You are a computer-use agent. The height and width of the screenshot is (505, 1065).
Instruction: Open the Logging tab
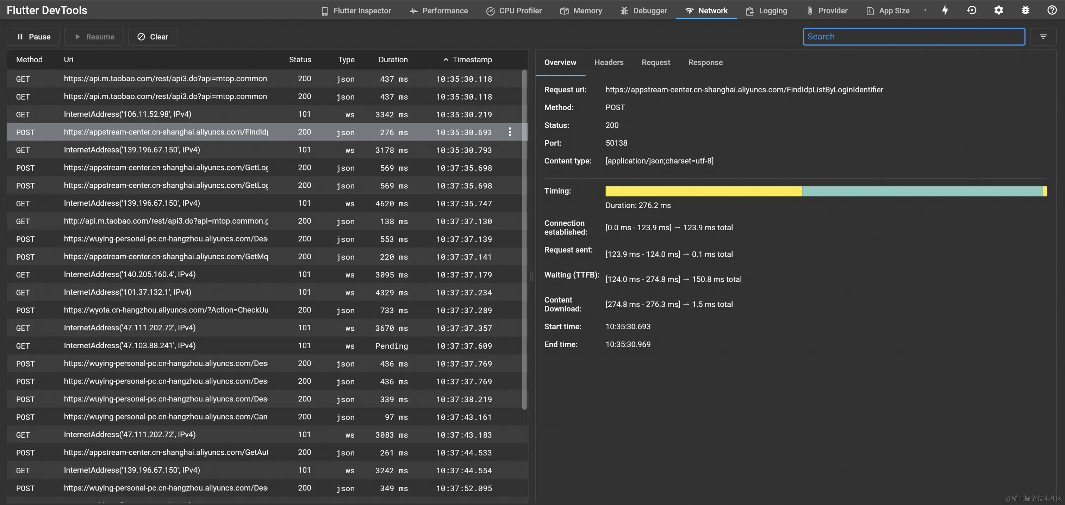click(x=766, y=11)
